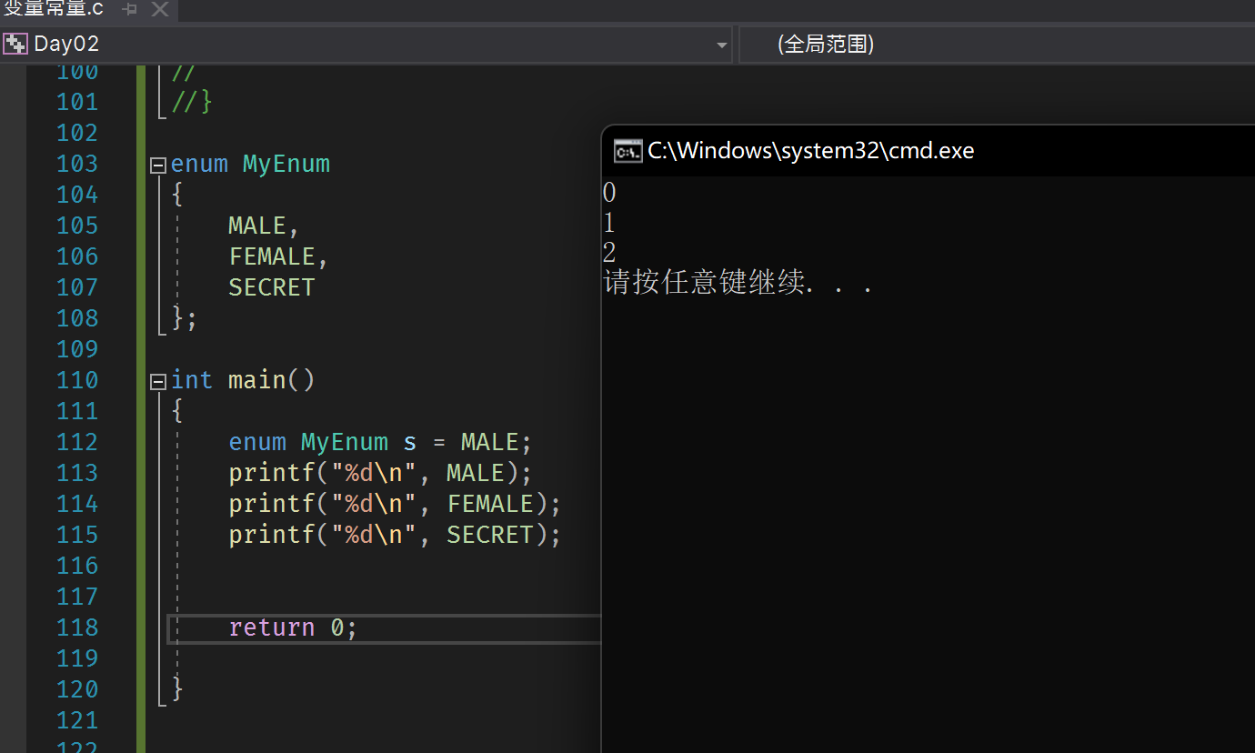Open the (全局范围) scope dropdown

point(998,44)
